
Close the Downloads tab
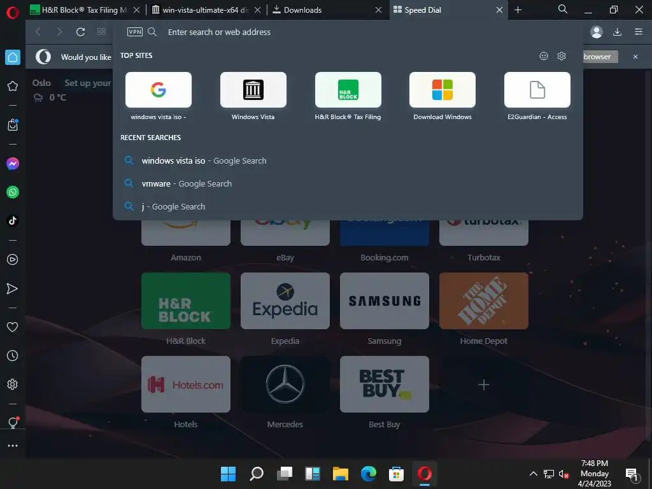pyautogui.click(x=378, y=10)
